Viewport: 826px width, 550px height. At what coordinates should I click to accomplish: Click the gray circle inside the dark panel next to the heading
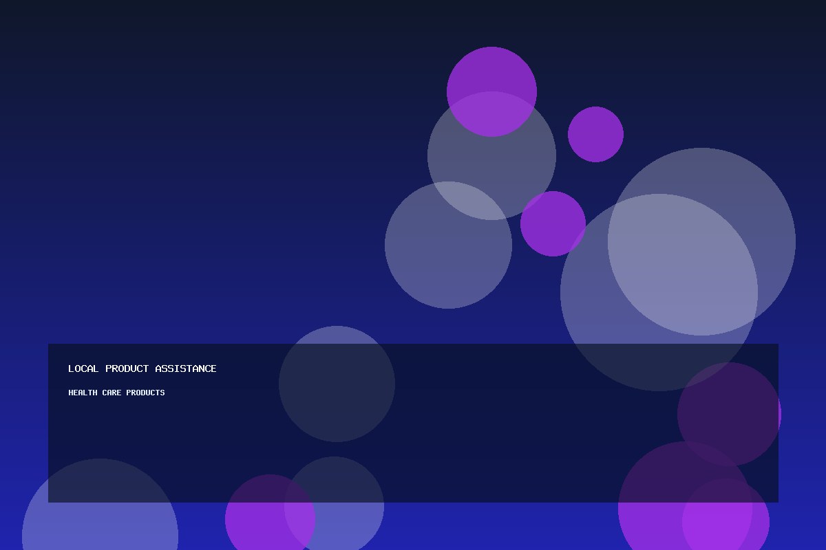click(x=337, y=384)
